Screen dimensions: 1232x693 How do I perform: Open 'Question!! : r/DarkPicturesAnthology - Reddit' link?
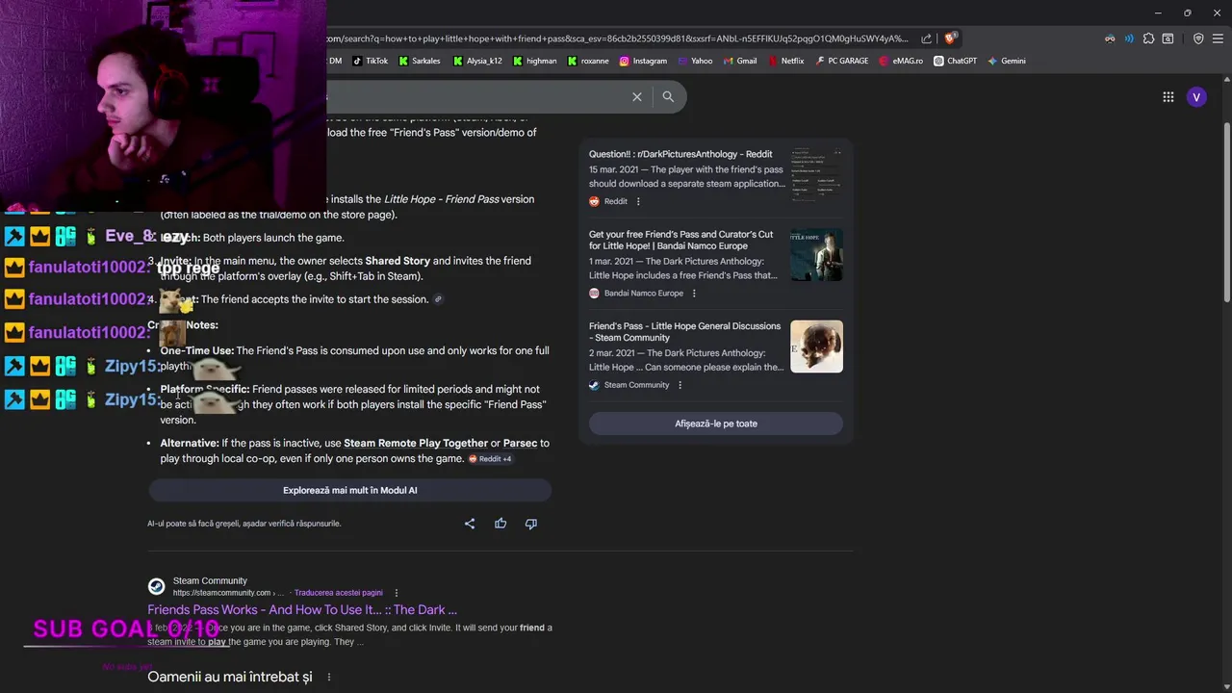pyautogui.click(x=680, y=154)
